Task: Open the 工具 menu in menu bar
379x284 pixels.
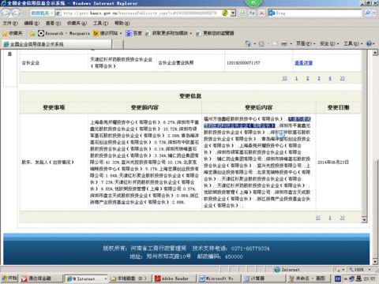Action: [x=100, y=23]
